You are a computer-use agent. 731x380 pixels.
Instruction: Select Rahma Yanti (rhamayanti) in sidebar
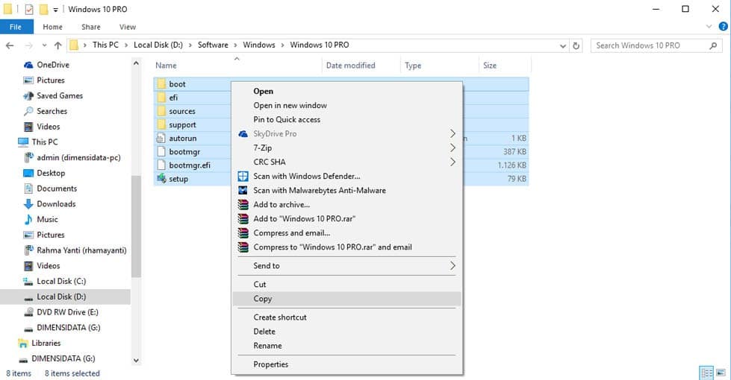point(81,250)
